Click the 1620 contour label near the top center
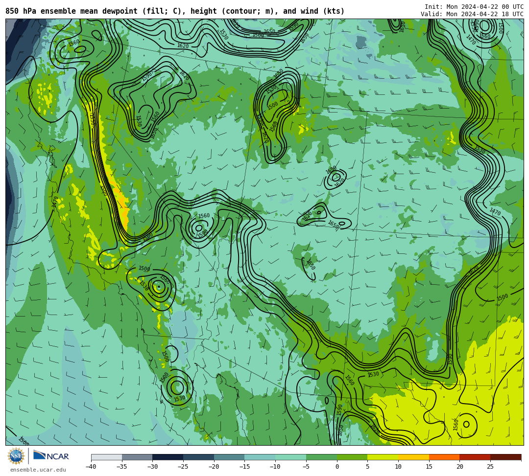 point(183,46)
